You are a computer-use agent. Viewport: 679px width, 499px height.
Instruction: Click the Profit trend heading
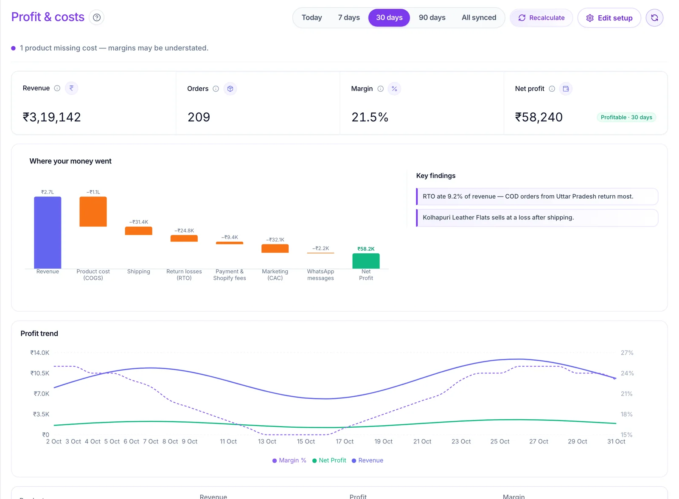pos(39,334)
